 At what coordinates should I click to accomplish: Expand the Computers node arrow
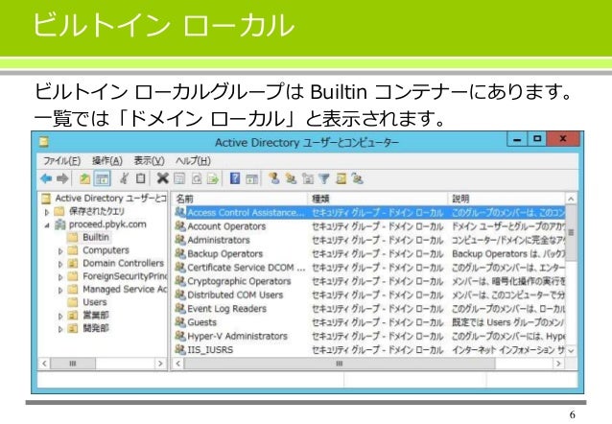pyautogui.click(x=60, y=251)
